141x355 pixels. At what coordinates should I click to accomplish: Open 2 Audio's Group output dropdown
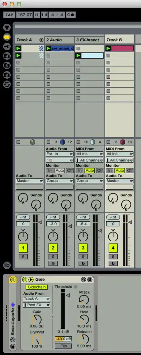pyautogui.click(x=60, y=181)
